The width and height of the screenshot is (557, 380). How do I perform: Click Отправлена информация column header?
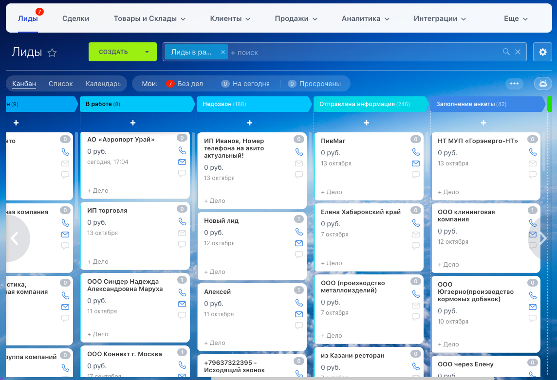coord(371,104)
